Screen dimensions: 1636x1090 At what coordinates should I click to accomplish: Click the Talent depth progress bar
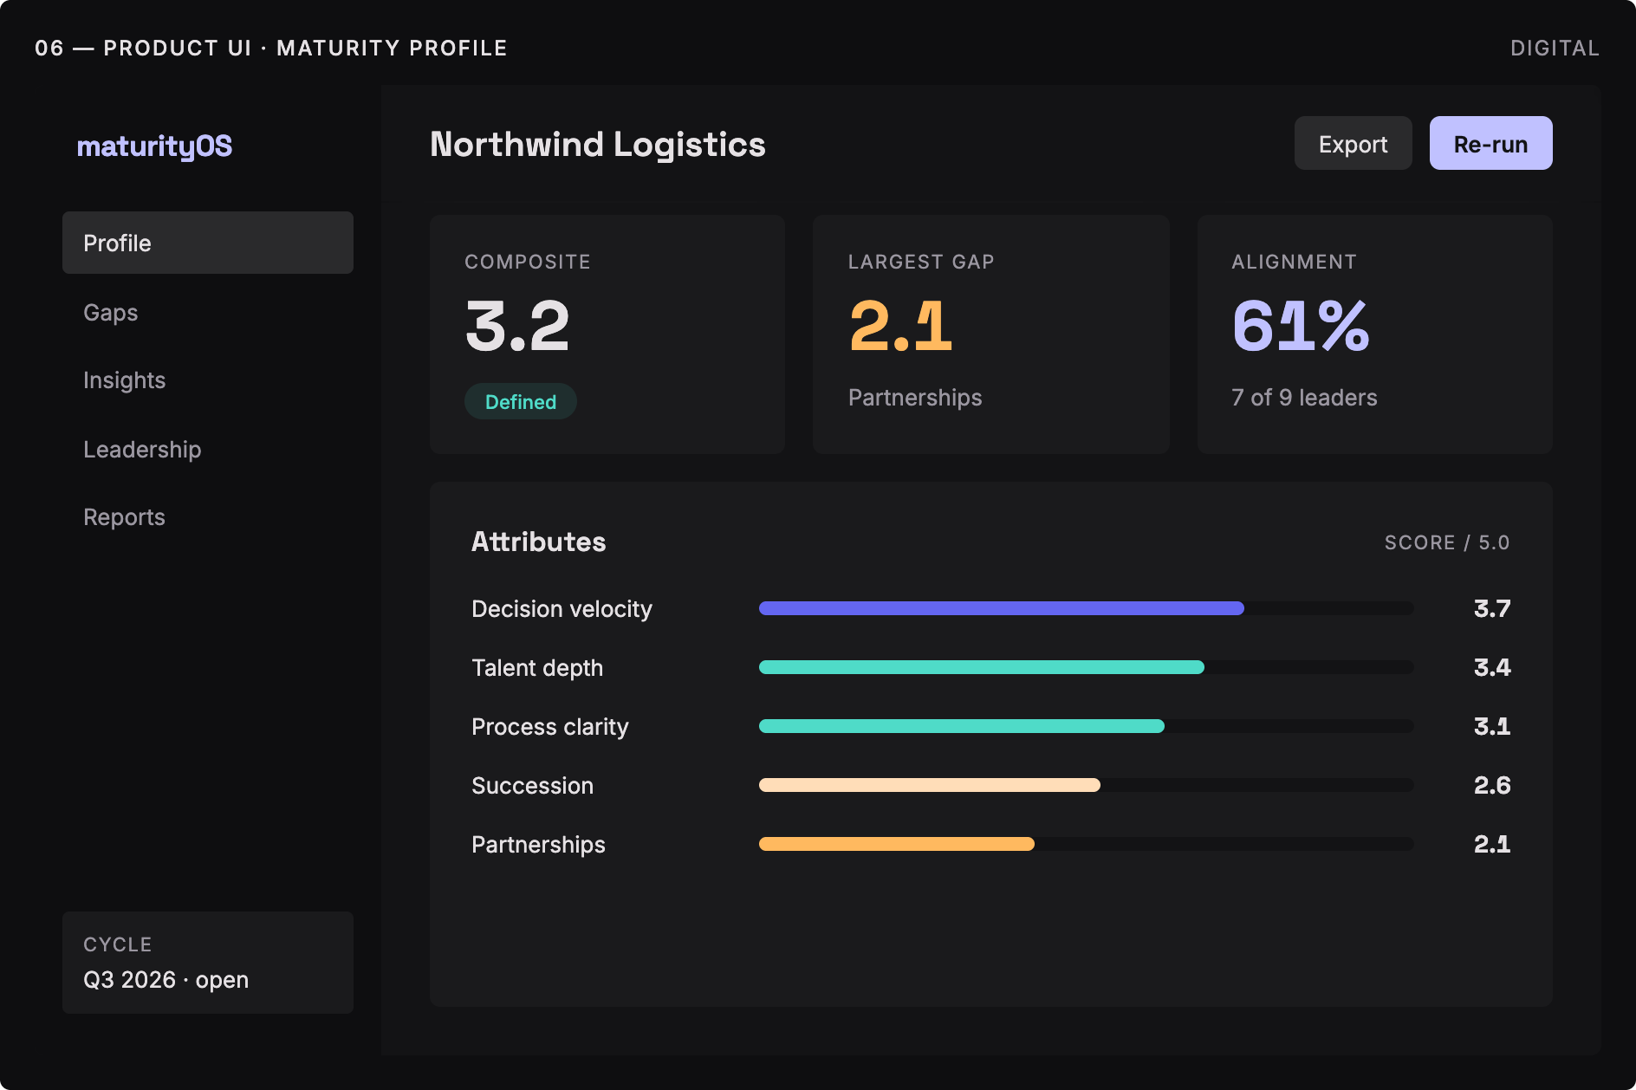[x=1086, y=667]
